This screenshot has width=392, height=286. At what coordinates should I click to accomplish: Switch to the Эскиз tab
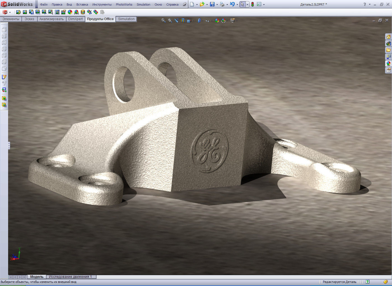click(29, 19)
